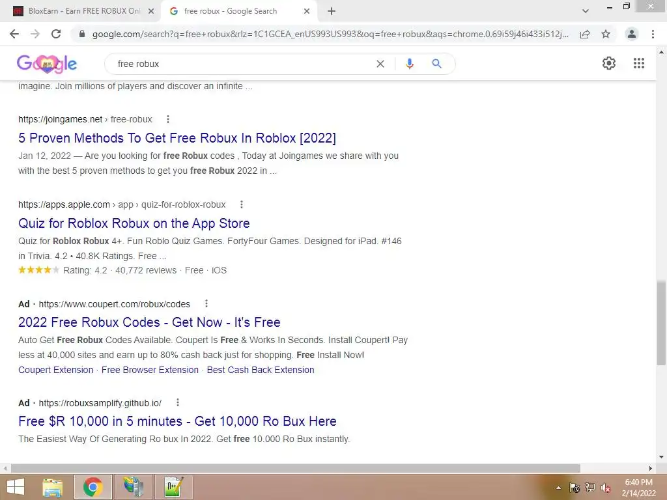Start voice search with the microphone icon
This screenshot has height=500, width=667.
[x=409, y=64]
